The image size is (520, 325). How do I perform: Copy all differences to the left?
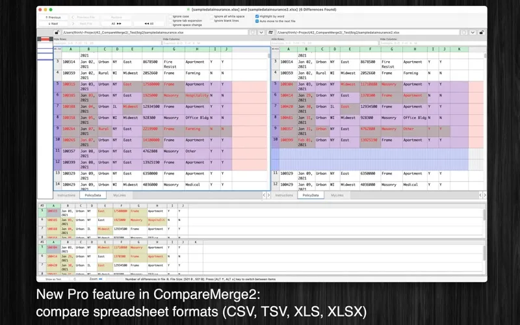[x=149, y=23]
